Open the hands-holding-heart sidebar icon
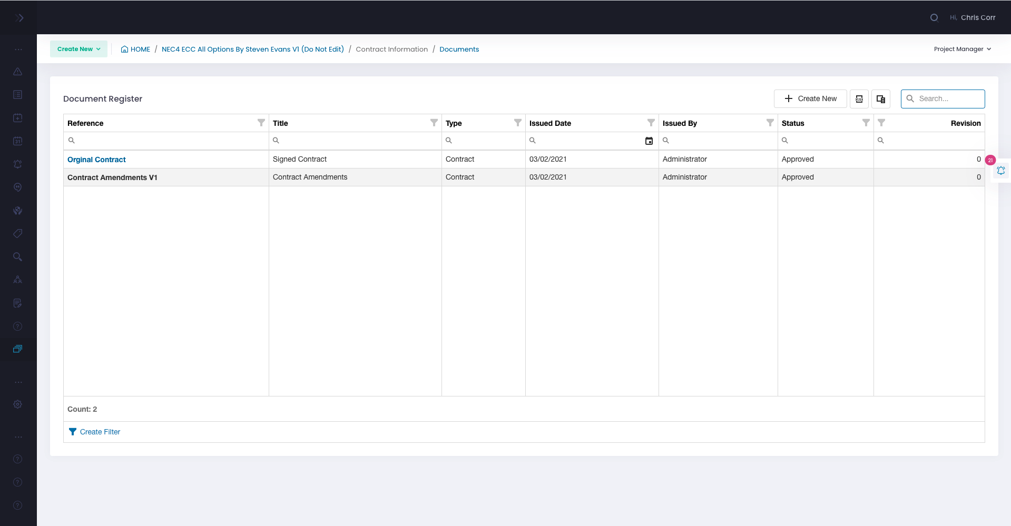 coord(17,211)
